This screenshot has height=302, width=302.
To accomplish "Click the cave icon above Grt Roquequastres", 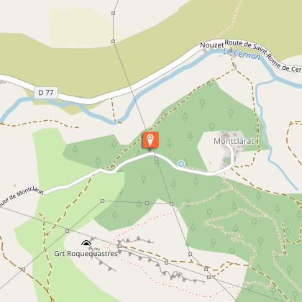I will 86,243.
